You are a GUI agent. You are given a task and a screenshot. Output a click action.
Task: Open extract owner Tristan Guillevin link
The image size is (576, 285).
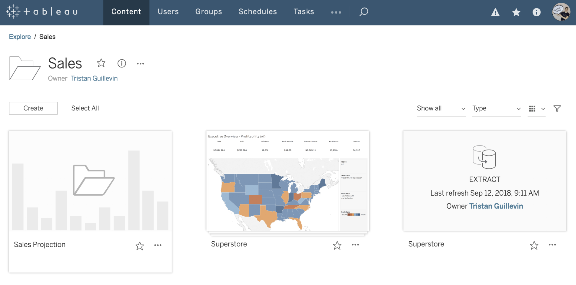496,206
